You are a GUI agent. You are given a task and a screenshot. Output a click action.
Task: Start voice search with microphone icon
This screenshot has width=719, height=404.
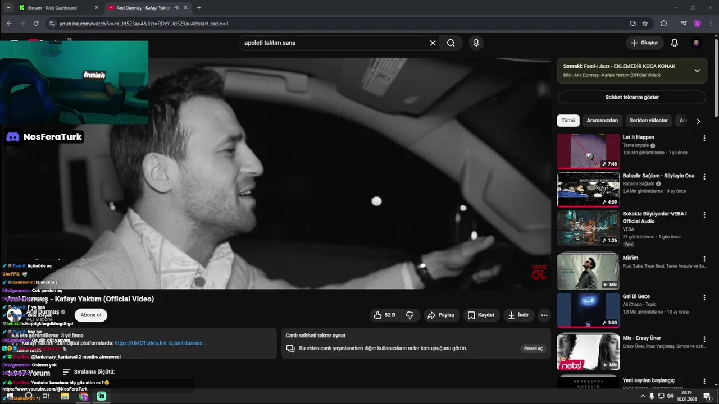coord(476,43)
